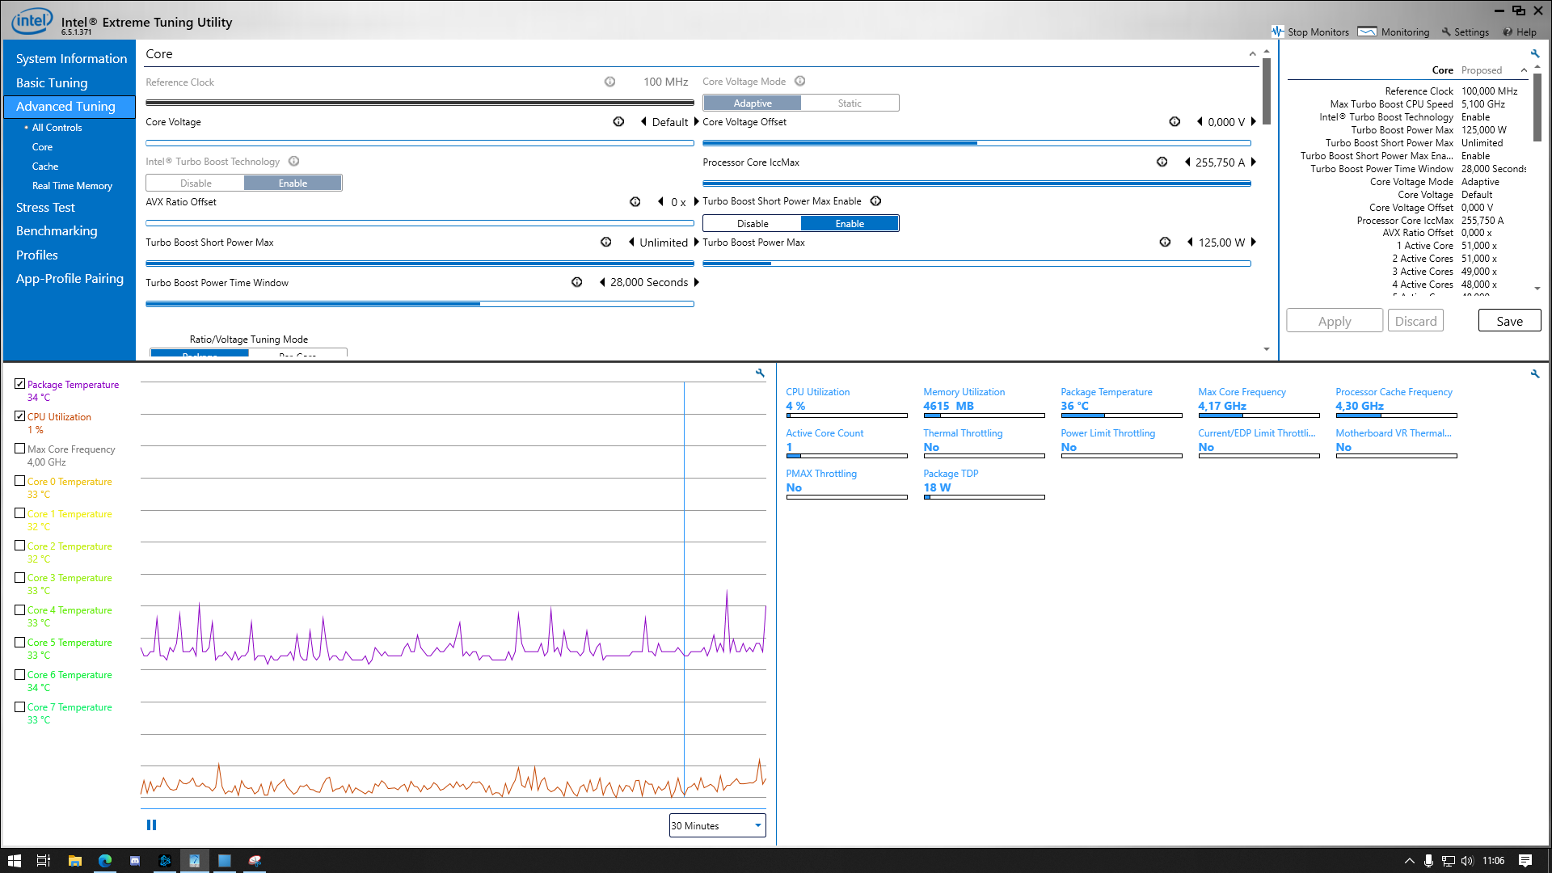Open Microsoft Edge from the taskbar
Image resolution: width=1552 pixels, height=873 pixels.
[105, 861]
